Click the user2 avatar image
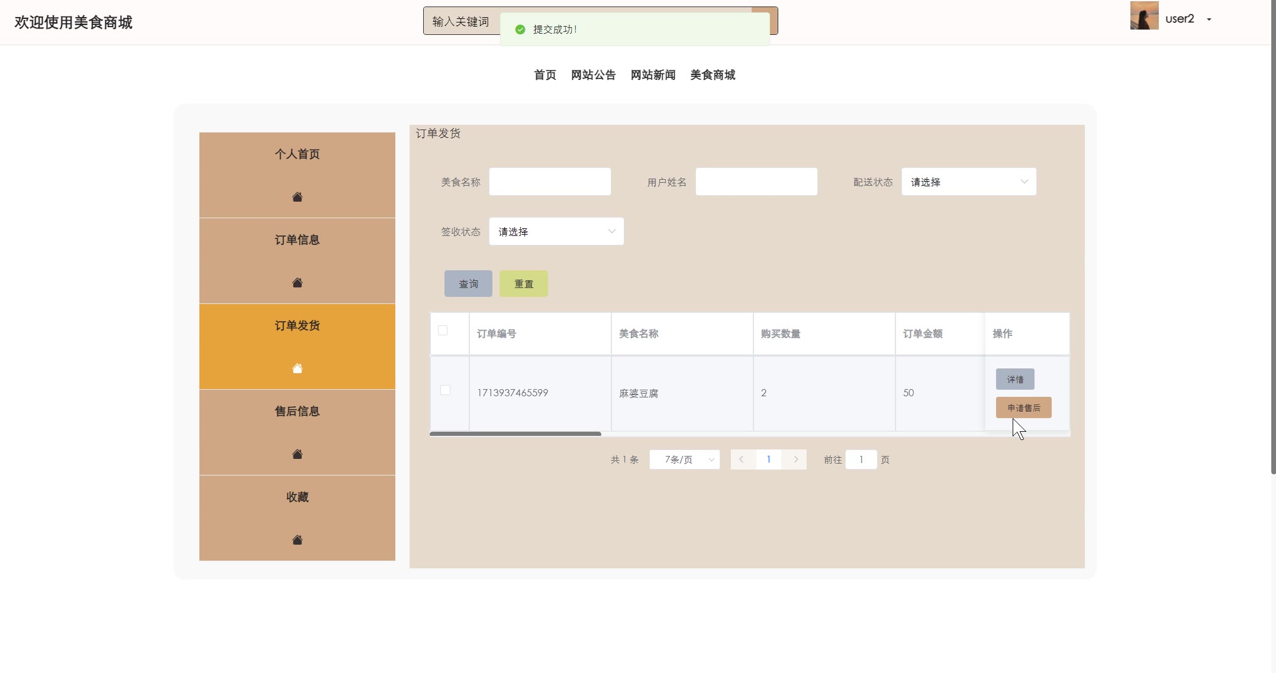Screen dimensions: 1276x673 (1144, 15)
